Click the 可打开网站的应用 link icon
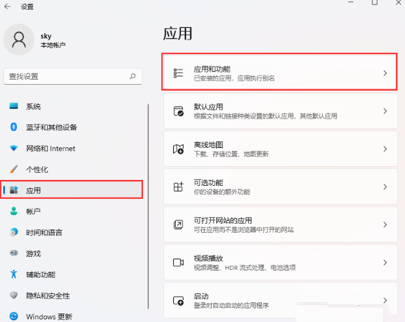The width and height of the screenshot is (405, 322). (178, 224)
